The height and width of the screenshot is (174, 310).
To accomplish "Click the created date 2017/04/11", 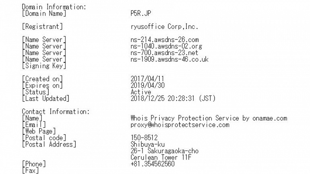I will [x=147, y=79].
